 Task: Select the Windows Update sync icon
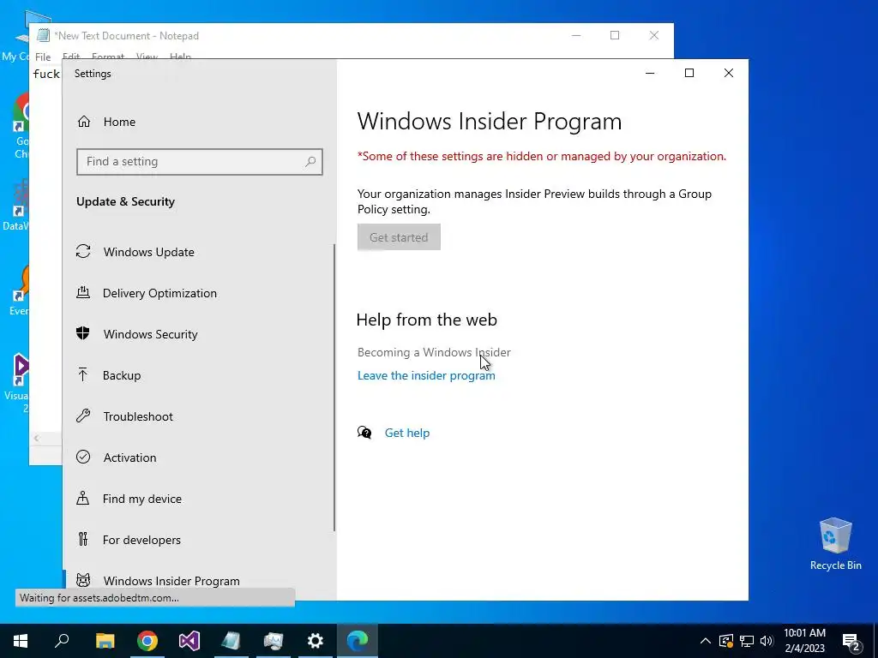[83, 252]
